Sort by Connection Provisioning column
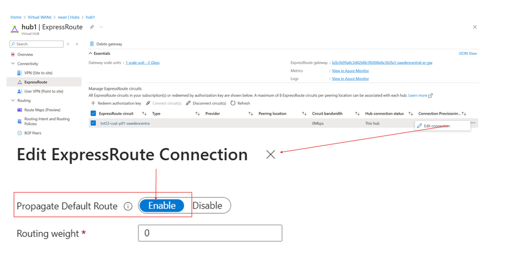The height and width of the screenshot is (257, 514). (x=464, y=114)
